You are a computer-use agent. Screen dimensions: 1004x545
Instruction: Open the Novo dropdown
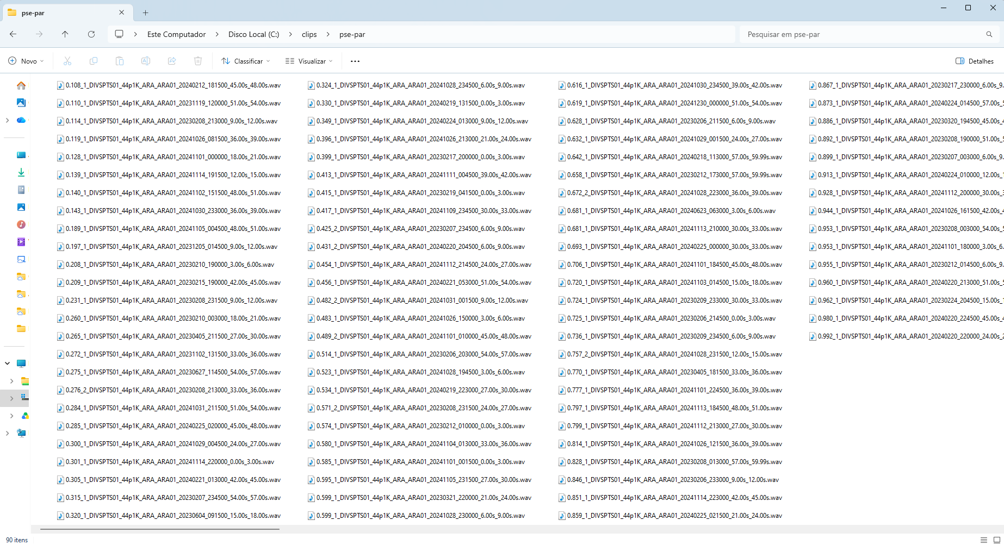[26, 61]
